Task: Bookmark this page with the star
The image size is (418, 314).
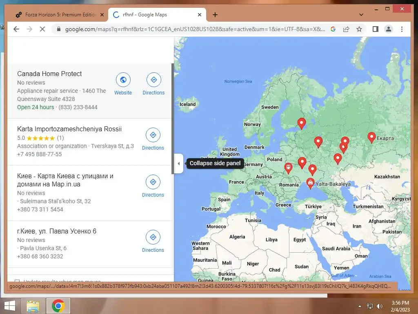Action: (x=359, y=29)
